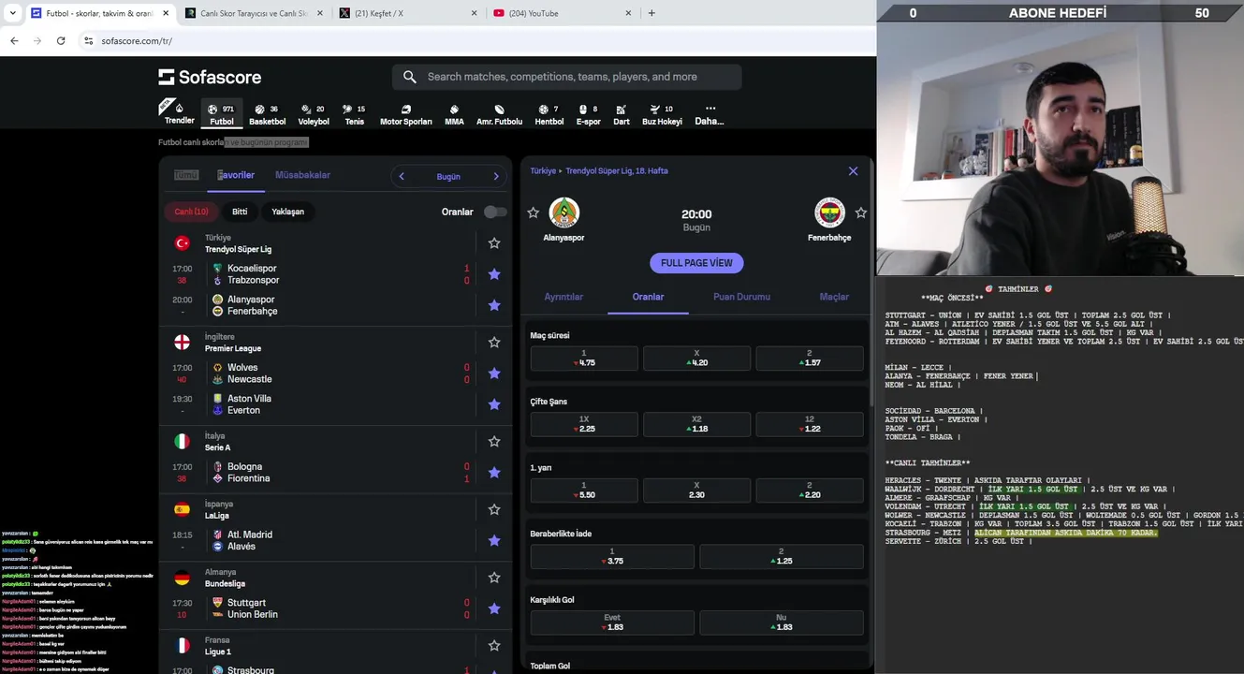Open the Dart sport icon

(x=622, y=114)
